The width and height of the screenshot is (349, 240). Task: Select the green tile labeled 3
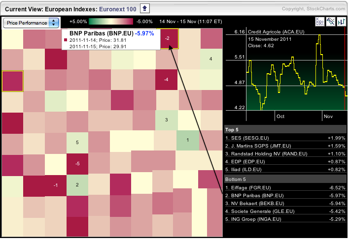coord(167,120)
